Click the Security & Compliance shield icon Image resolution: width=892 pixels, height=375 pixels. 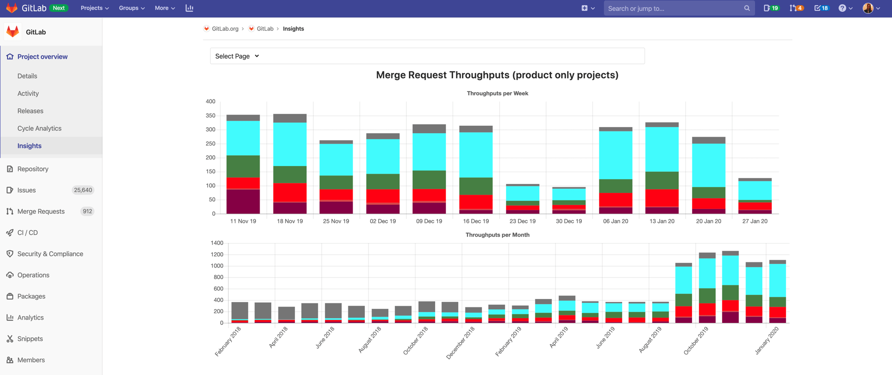coord(10,253)
